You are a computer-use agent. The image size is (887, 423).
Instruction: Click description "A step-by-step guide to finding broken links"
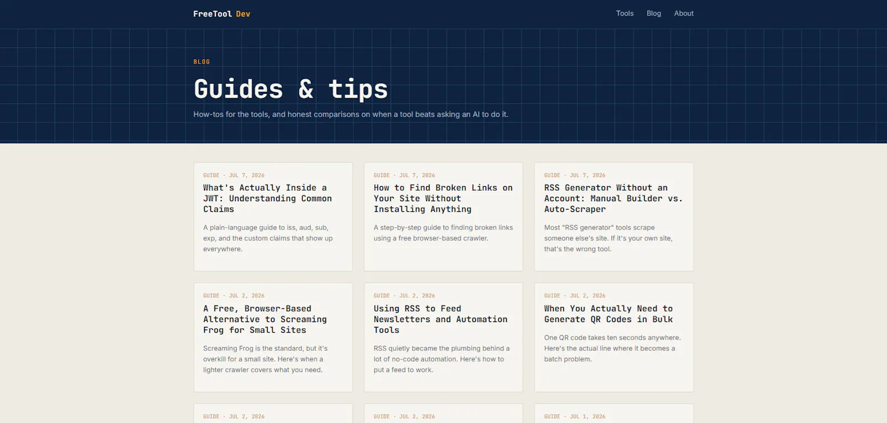pos(443,233)
